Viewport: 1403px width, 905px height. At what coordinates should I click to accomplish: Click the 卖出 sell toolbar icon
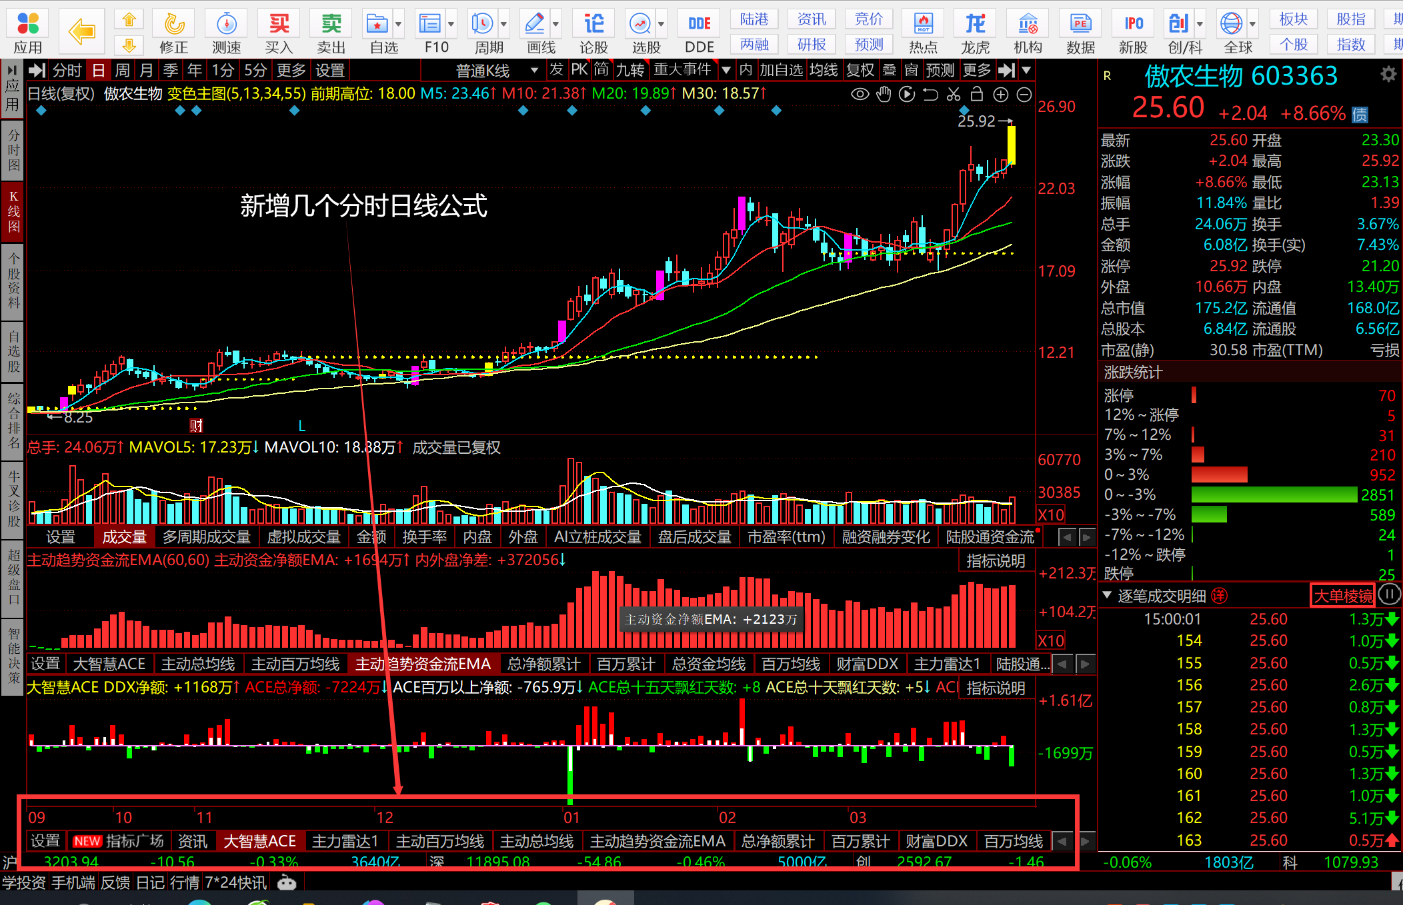coord(331,31)
